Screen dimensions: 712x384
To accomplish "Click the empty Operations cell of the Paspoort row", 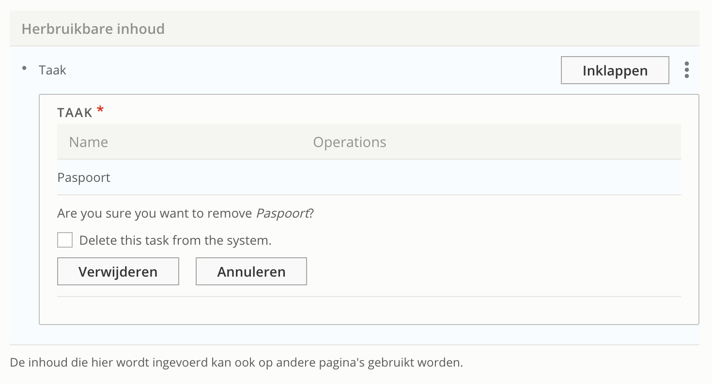I will [436, 177].
